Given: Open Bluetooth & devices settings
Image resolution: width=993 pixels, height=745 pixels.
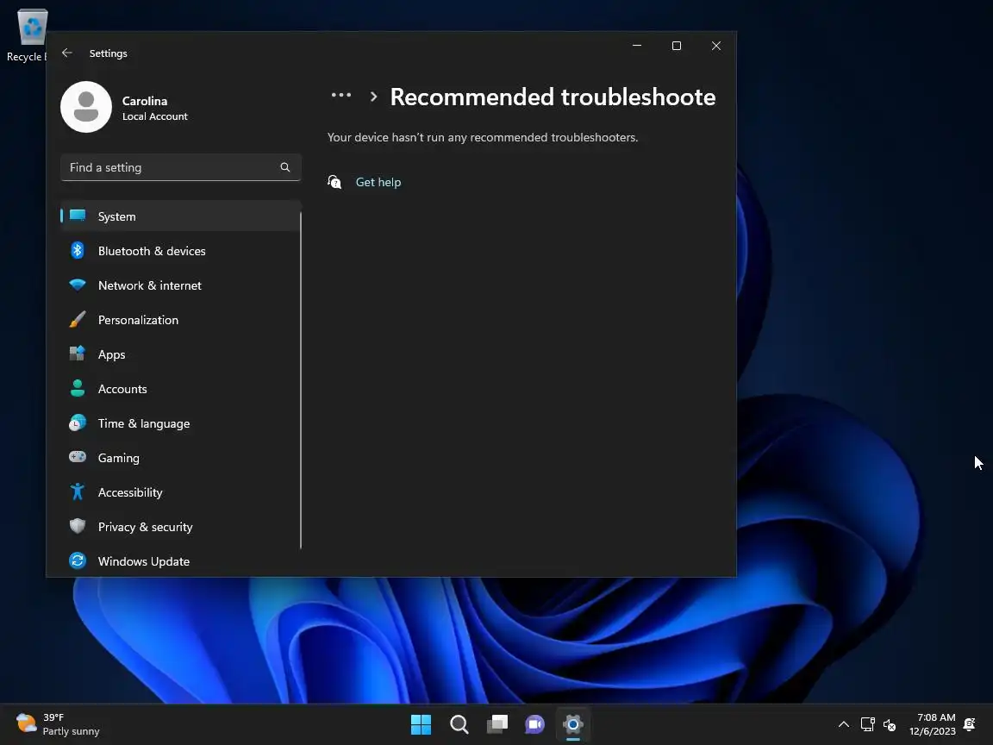Looking at the screenshot, I should point(180,251).
